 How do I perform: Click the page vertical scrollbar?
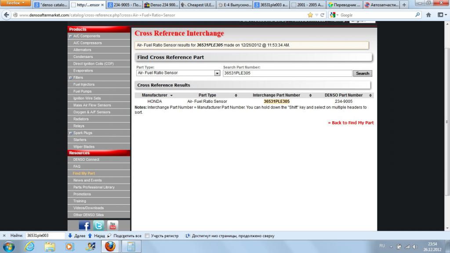447,122
